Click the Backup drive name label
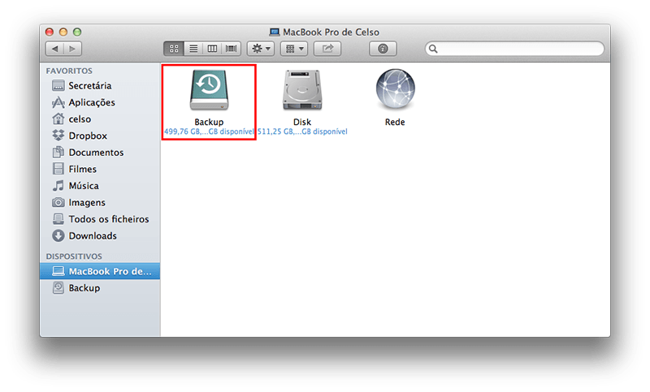The height and width of the screenshot is (392, 650). tap(209, 122)
